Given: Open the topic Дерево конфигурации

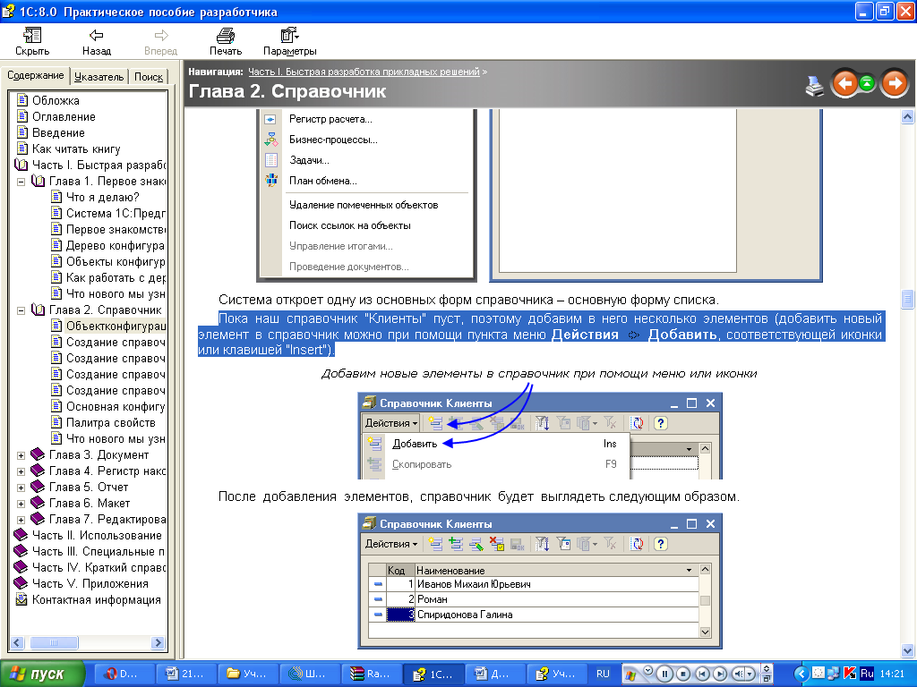Looking at the screenshot, I should click(116, 245).
